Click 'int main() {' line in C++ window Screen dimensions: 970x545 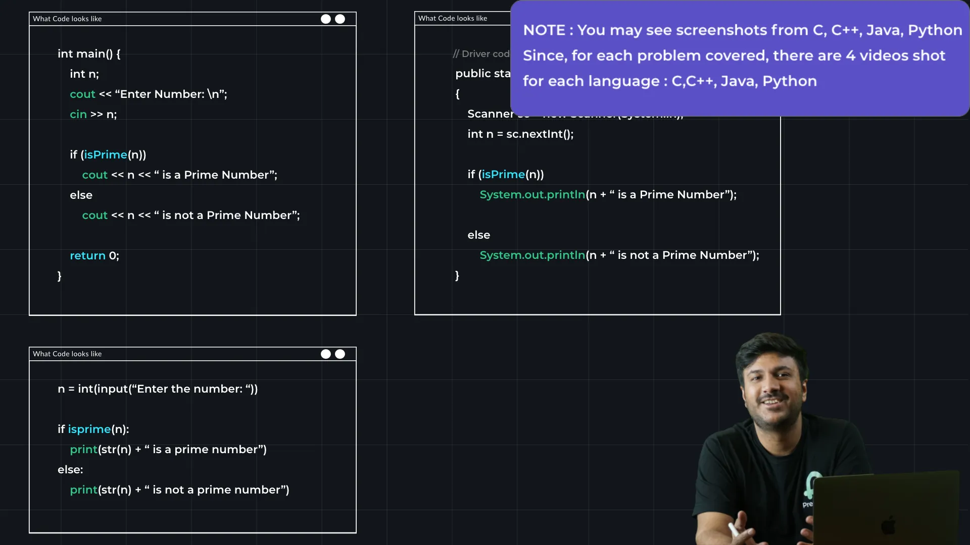point(89,53)
